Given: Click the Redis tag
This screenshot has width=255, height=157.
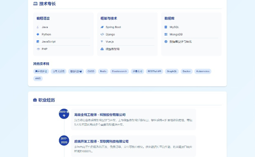Looking at the screenshot, I should point(103,71).
